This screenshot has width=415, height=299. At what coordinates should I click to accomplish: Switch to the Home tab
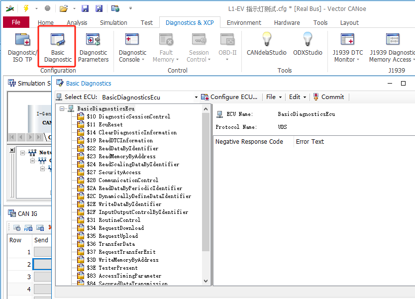click(45, 23)
